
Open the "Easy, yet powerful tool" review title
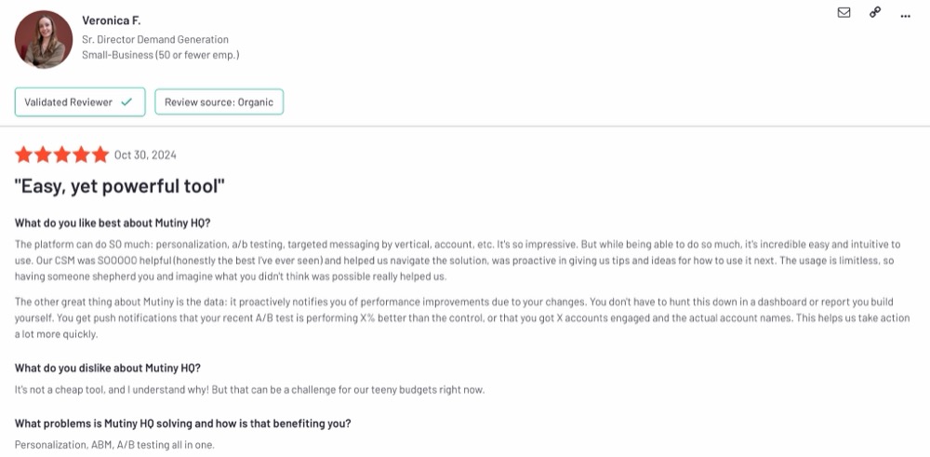(120, 187)
